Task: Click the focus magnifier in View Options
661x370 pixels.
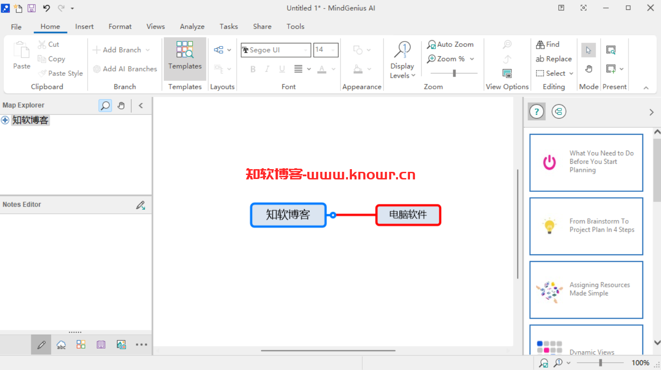Action: [507, 44]
